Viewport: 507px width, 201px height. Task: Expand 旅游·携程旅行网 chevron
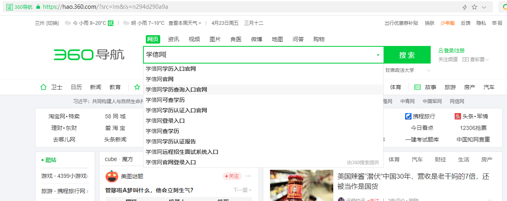coord(88,191)
